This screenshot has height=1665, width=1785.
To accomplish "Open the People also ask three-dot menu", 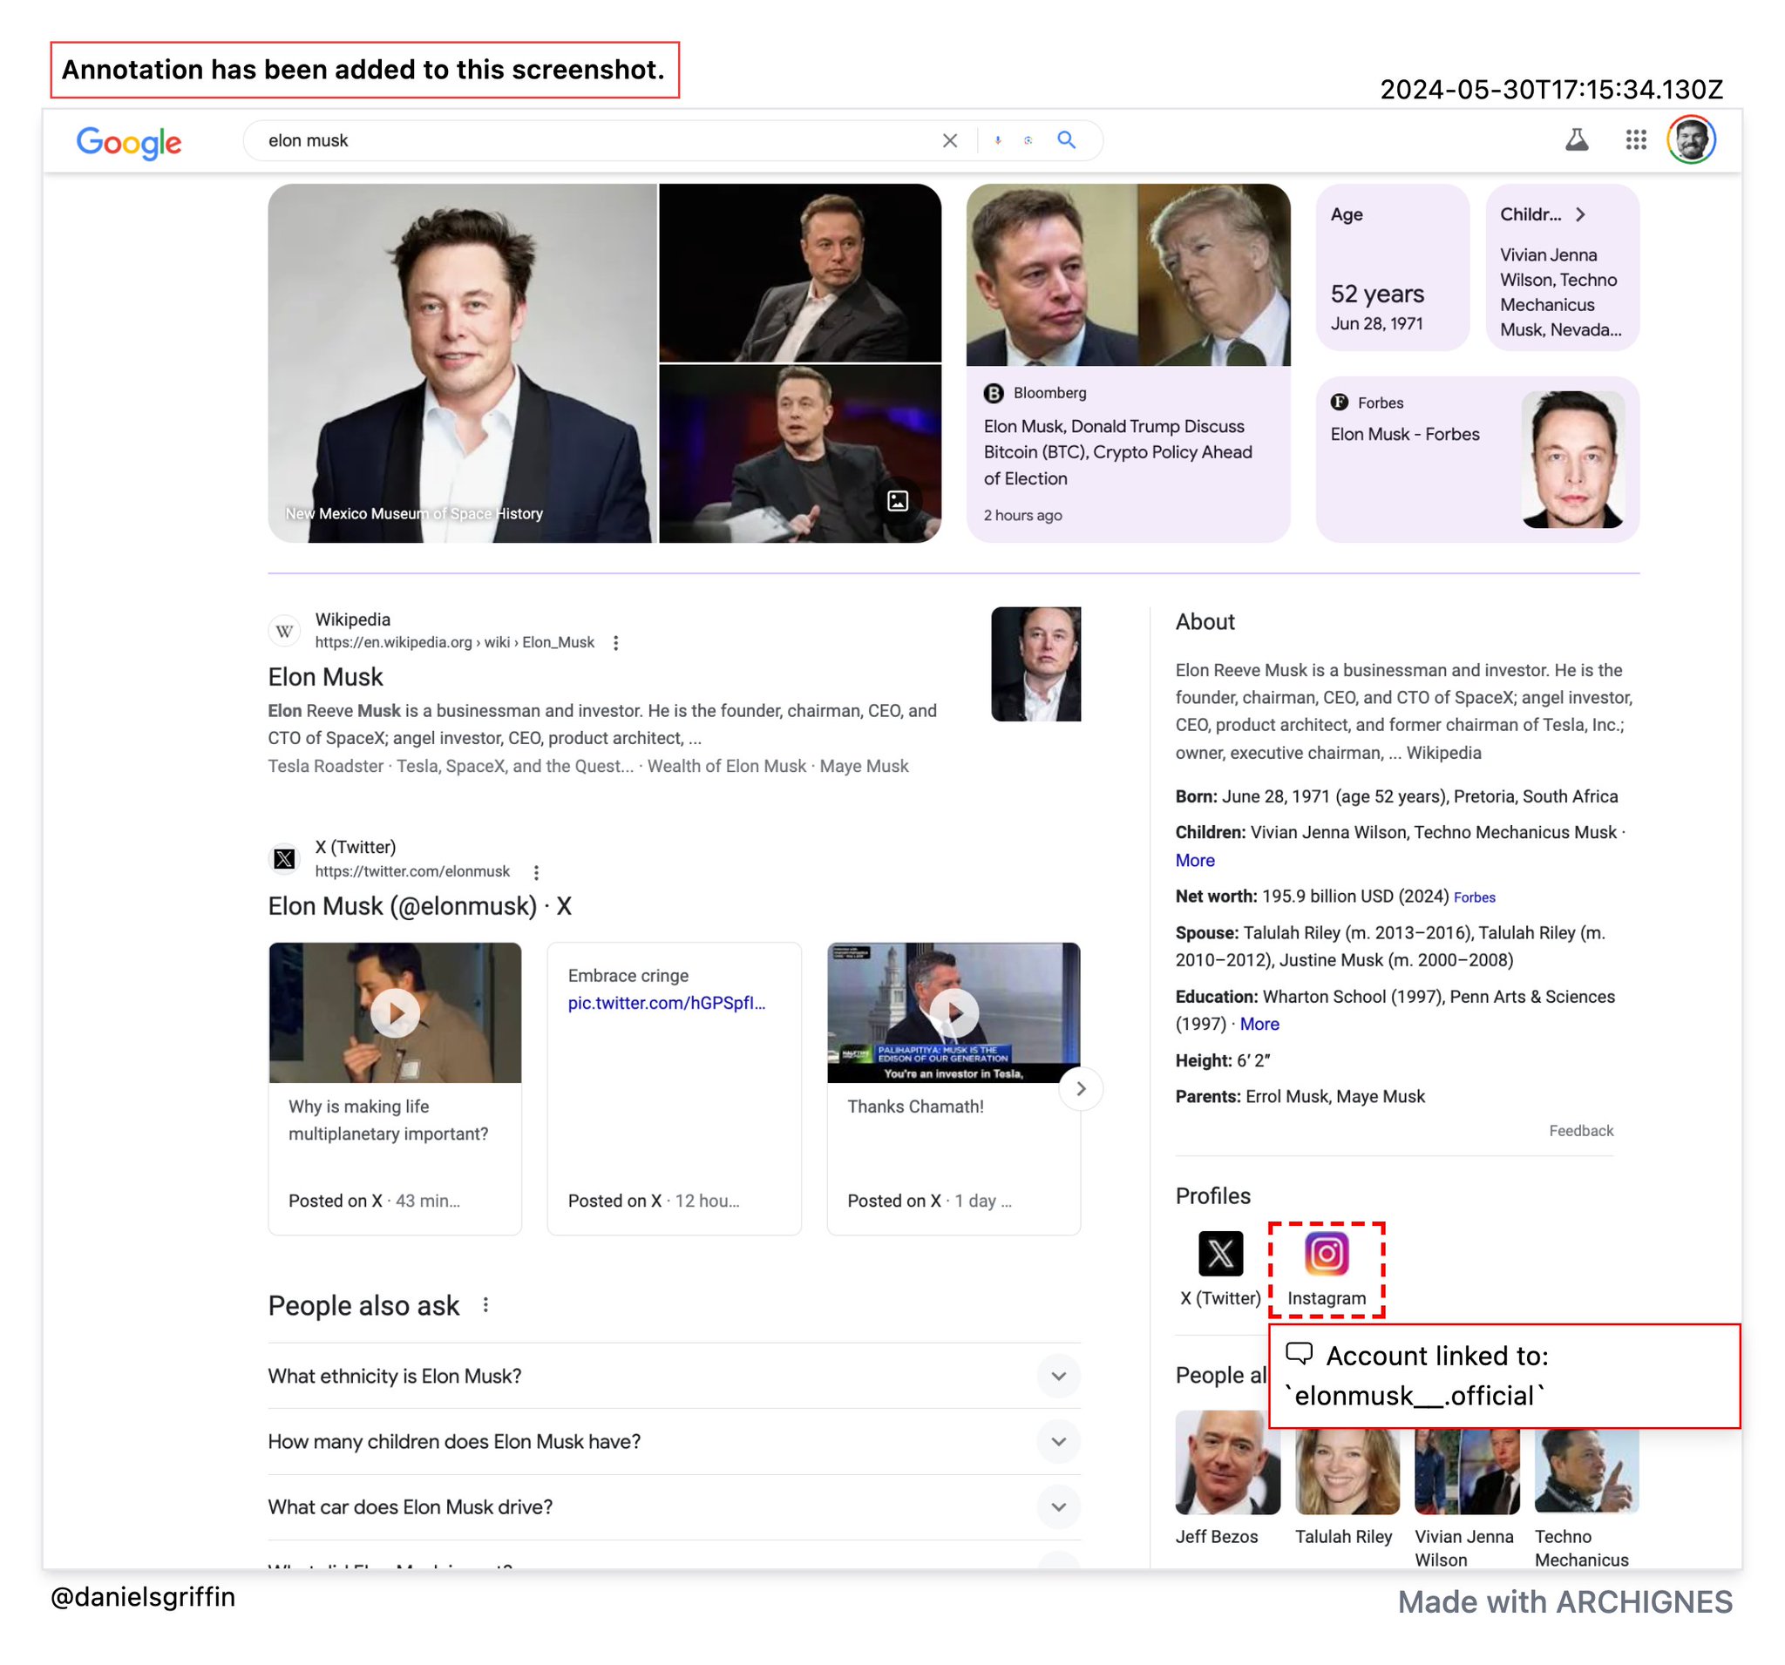I will (x=485, y=1305).
